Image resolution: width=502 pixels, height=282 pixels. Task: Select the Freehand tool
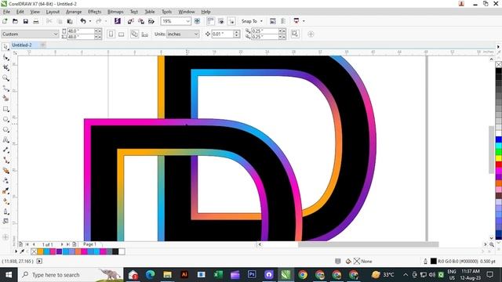5,88
